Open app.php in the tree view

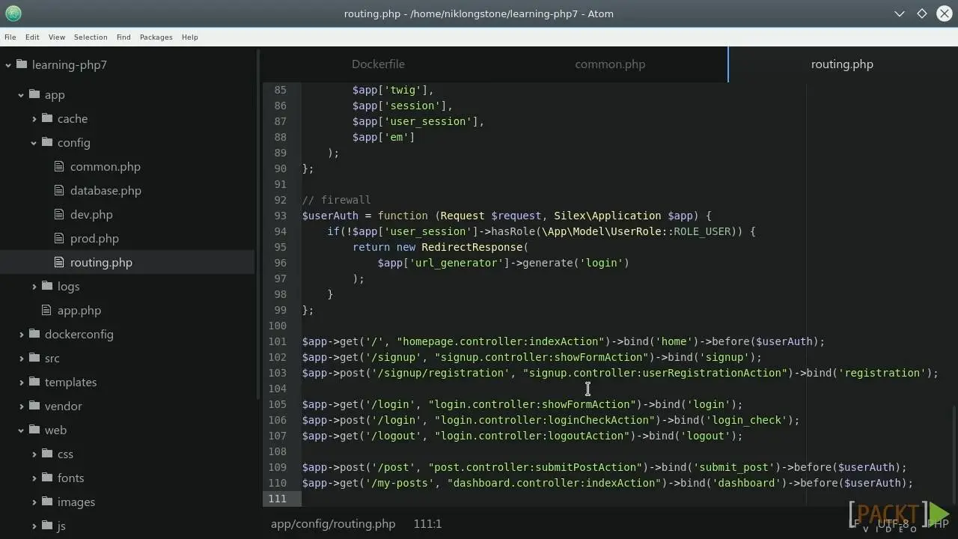point(79,310)
